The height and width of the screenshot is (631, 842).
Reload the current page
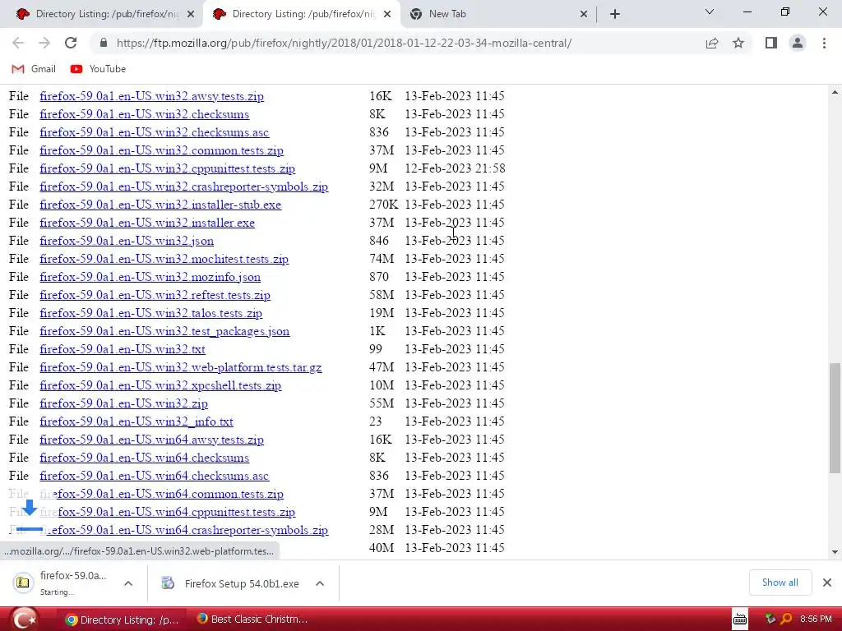pyautogui.click(x=71, y=43)
